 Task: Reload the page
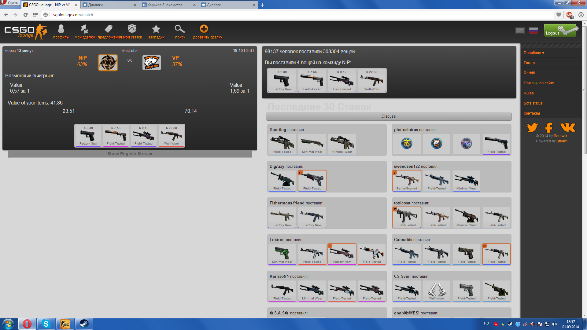click(x=25, y=15)
